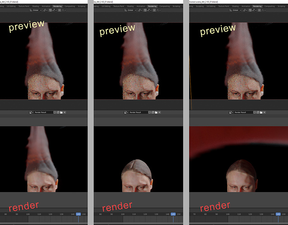Image resolution: width=288 pixels, height=225 pixels.
Task: Browse linked images in right panel image editor
Action: tap(231, 112)
